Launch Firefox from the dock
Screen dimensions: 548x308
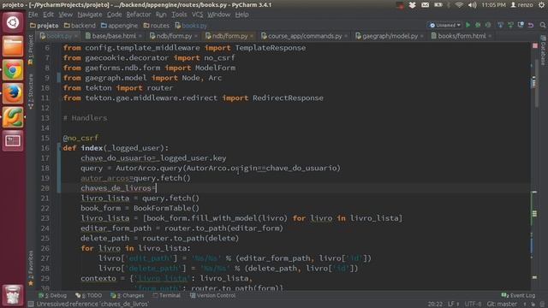click(13, 93)
